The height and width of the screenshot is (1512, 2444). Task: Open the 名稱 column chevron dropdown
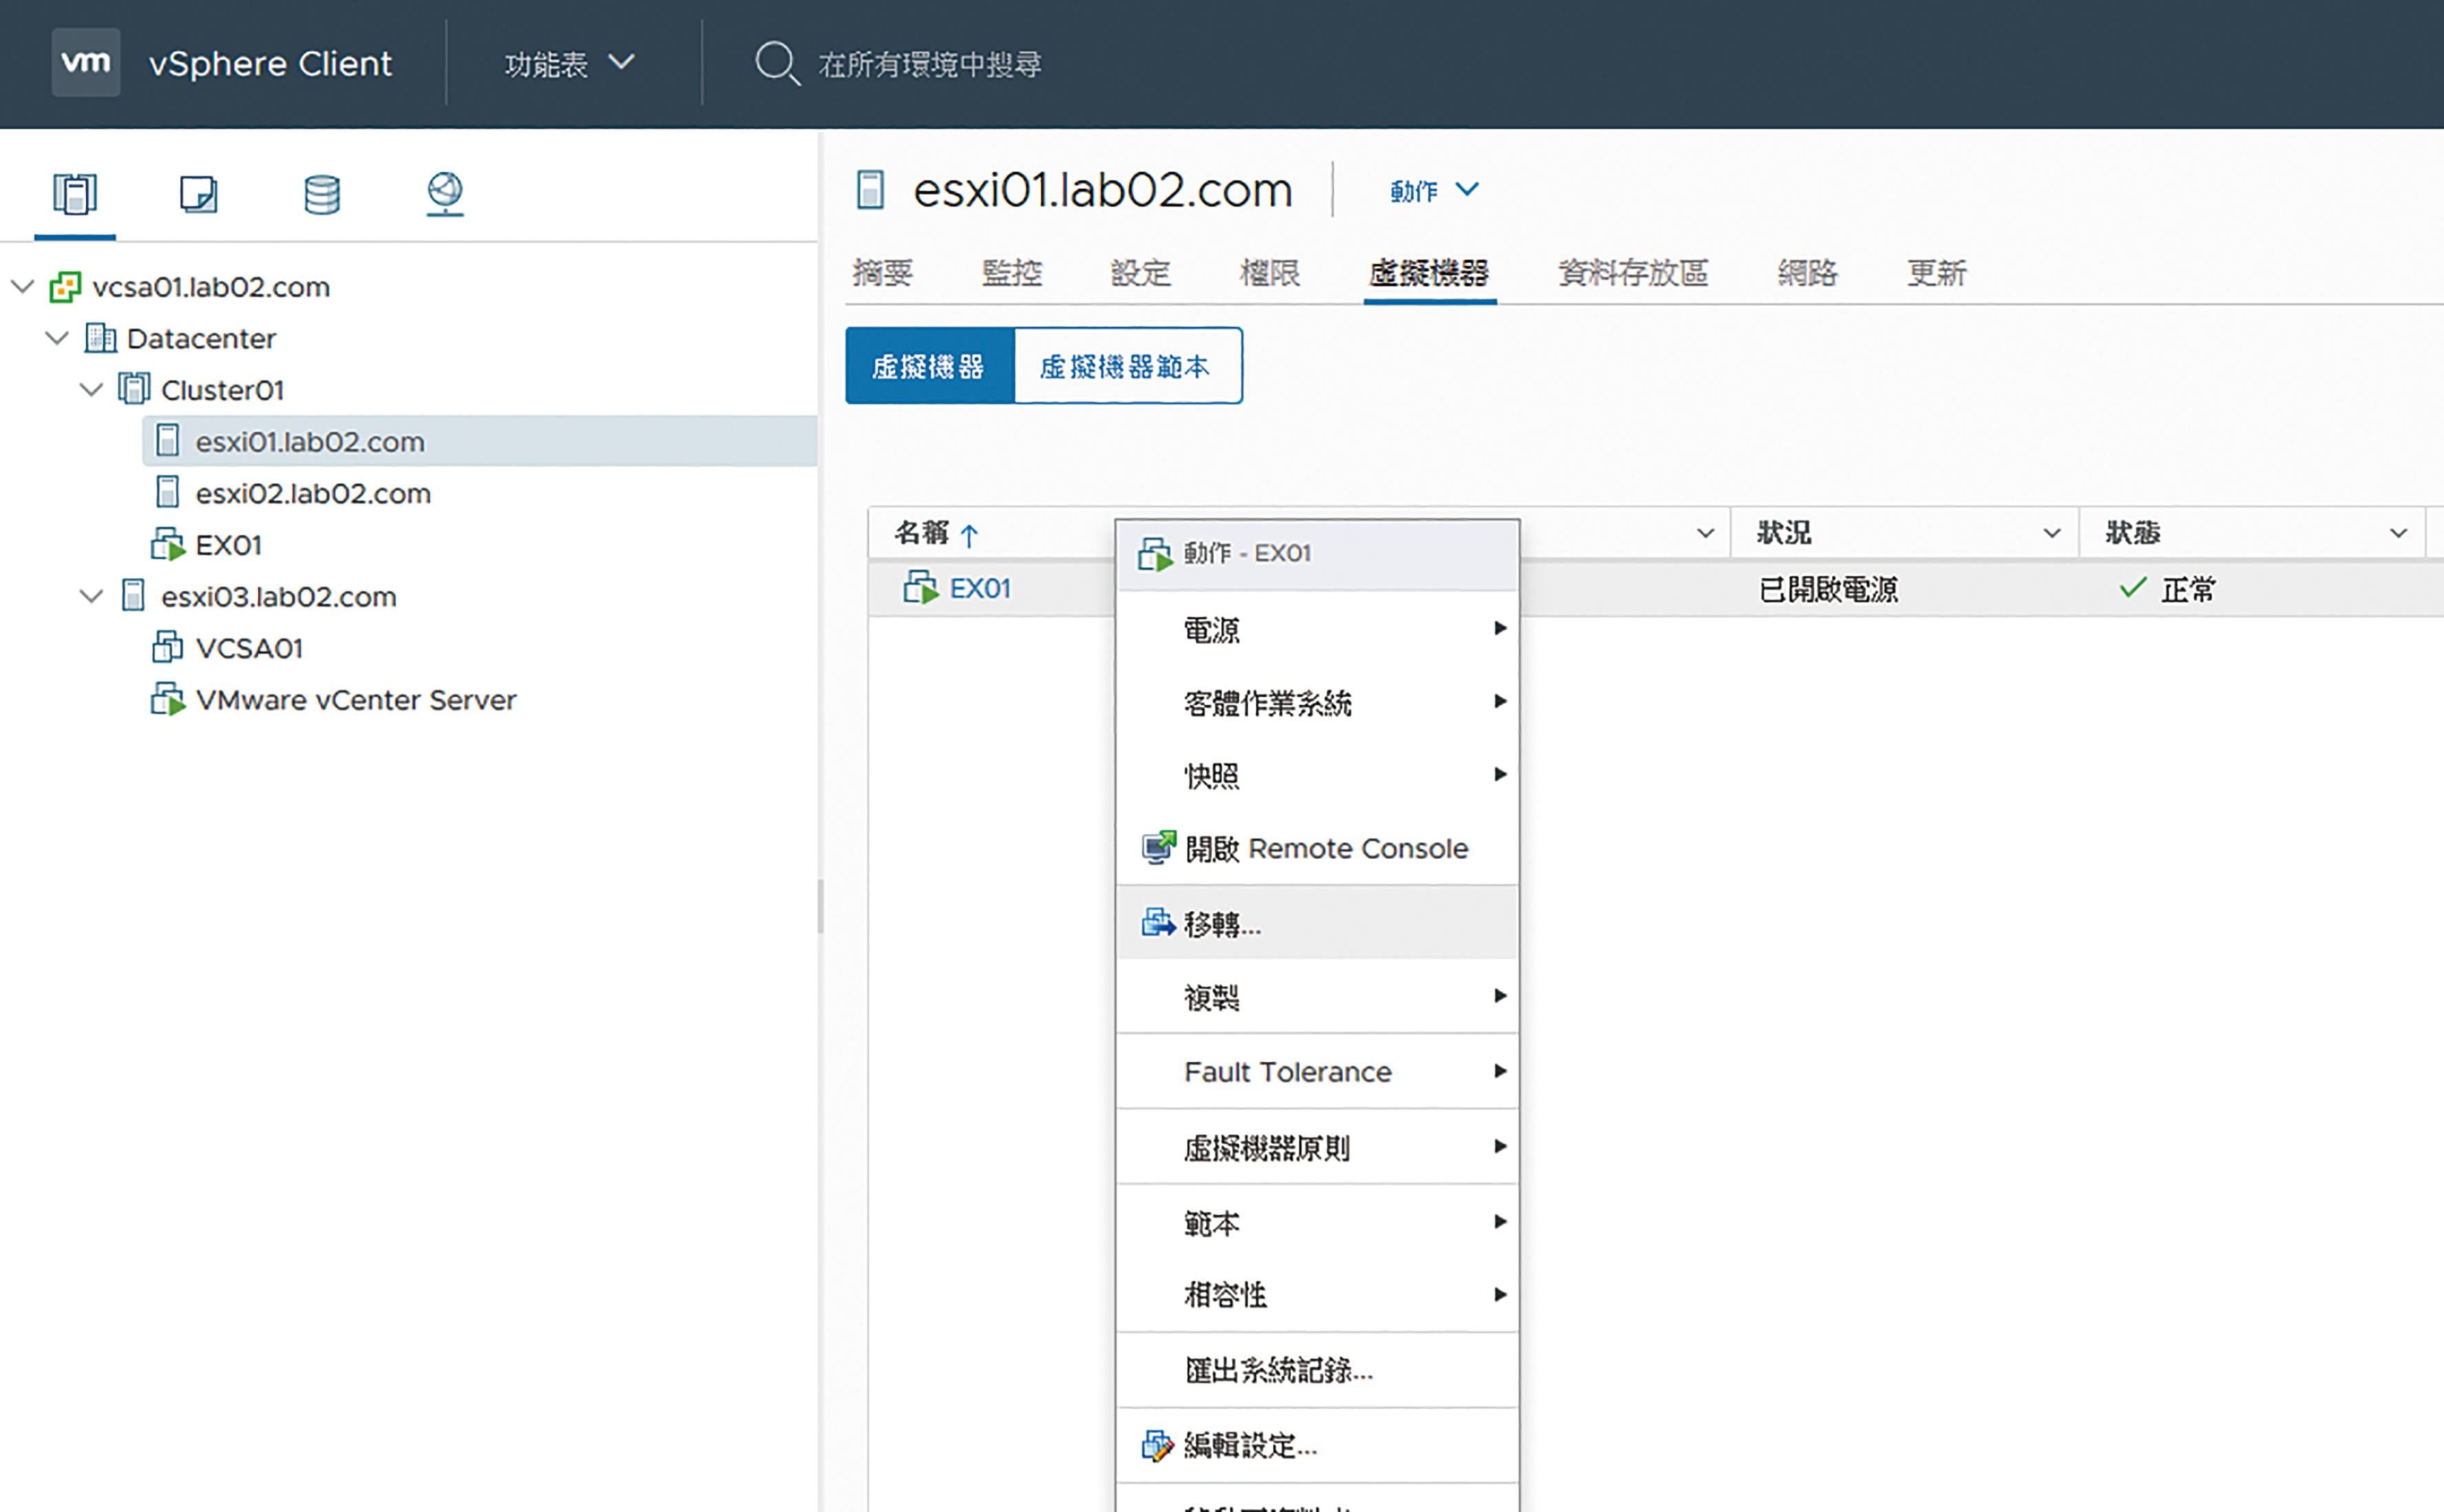tap(1706, 533)
